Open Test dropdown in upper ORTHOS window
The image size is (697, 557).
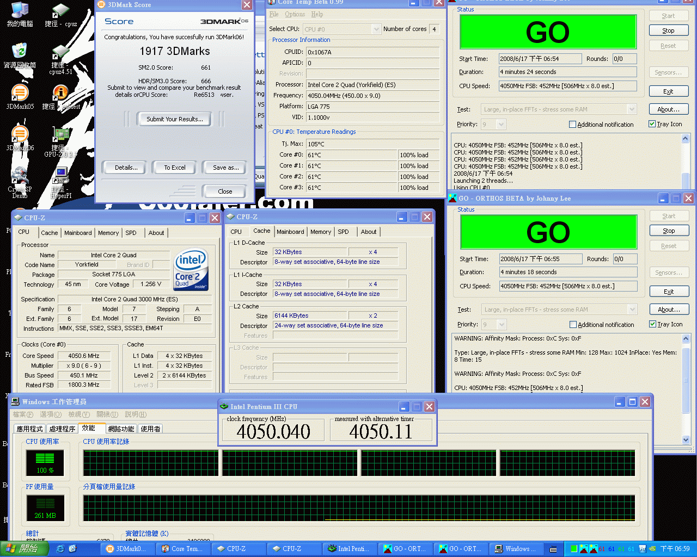(x=632, y=109)
